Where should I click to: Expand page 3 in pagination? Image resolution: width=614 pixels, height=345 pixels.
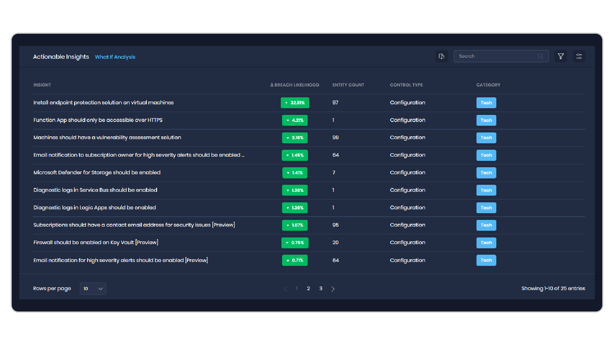pos(320,288)
